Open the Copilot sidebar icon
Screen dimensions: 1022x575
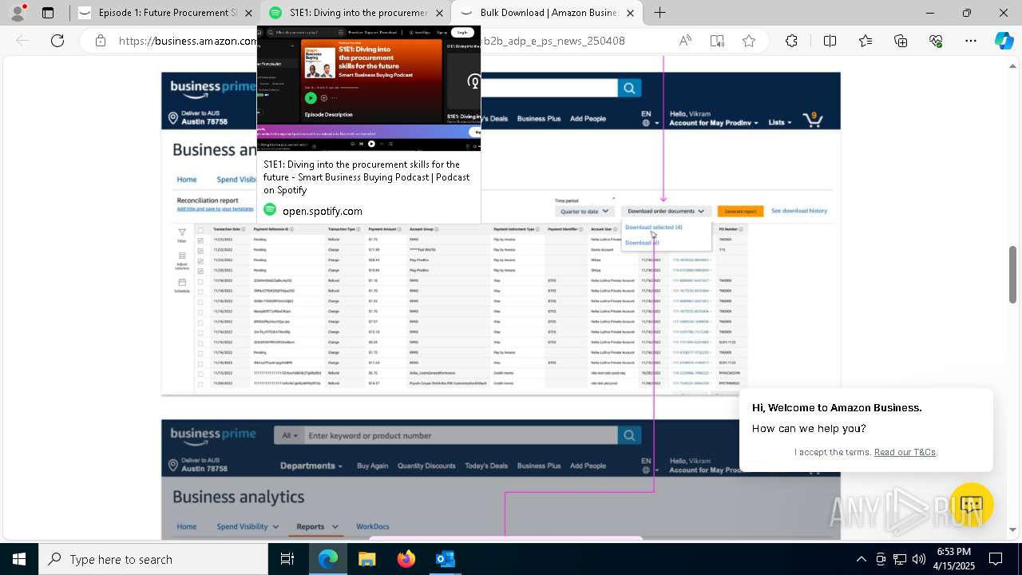pos(1004,41)
